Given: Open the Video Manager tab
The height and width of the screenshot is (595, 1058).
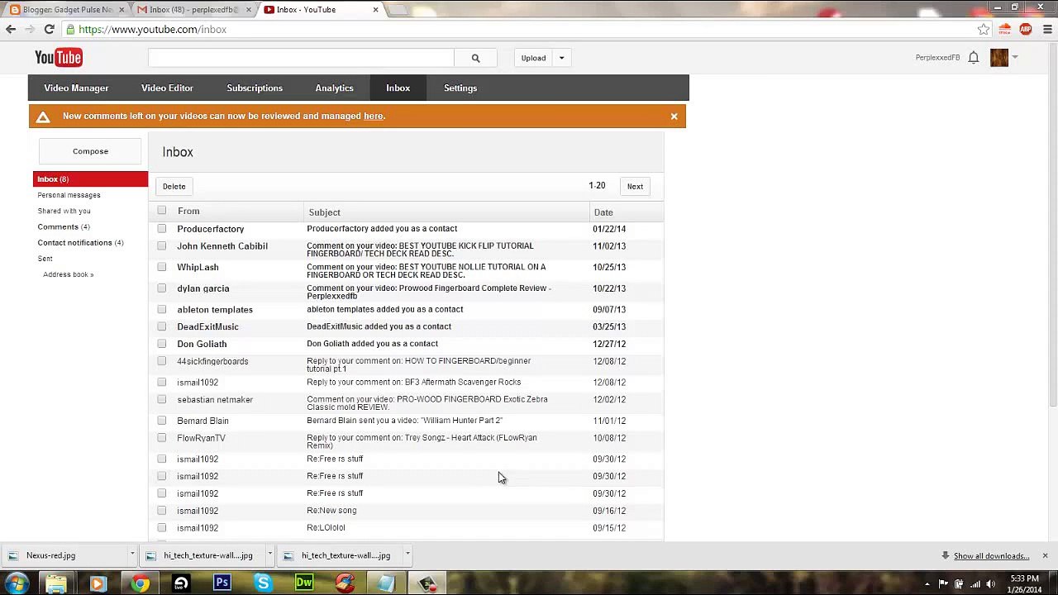Looking at the screenshot, I should point(76,88).
